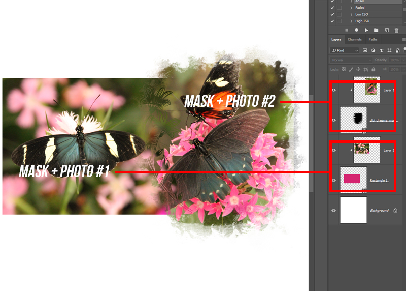Filter layers by smart objects
Screen dimensions: 406x291
[398, 50]
